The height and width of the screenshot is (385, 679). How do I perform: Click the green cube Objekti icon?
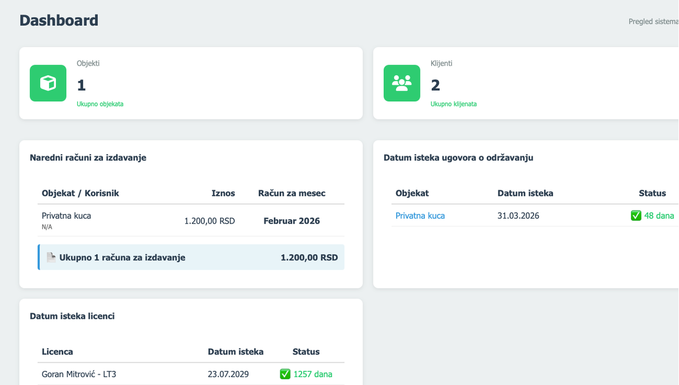tap(48, 83)
